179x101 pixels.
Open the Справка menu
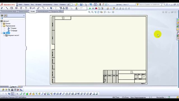pos(62,4)
